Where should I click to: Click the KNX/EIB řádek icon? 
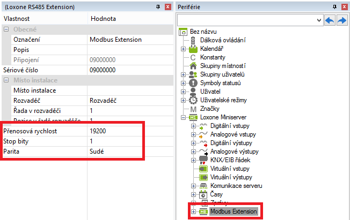point(203,160)
